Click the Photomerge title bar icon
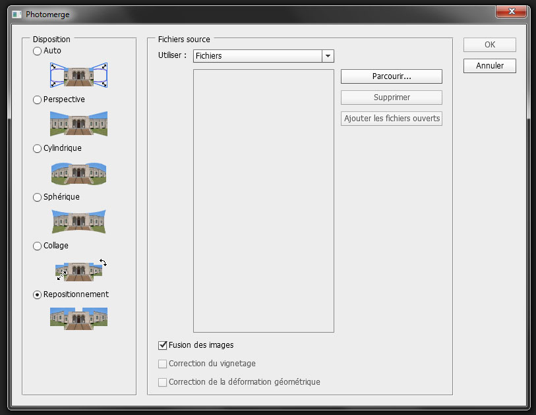Viewport: 536px width, 415px height. [x=16, y=14]
